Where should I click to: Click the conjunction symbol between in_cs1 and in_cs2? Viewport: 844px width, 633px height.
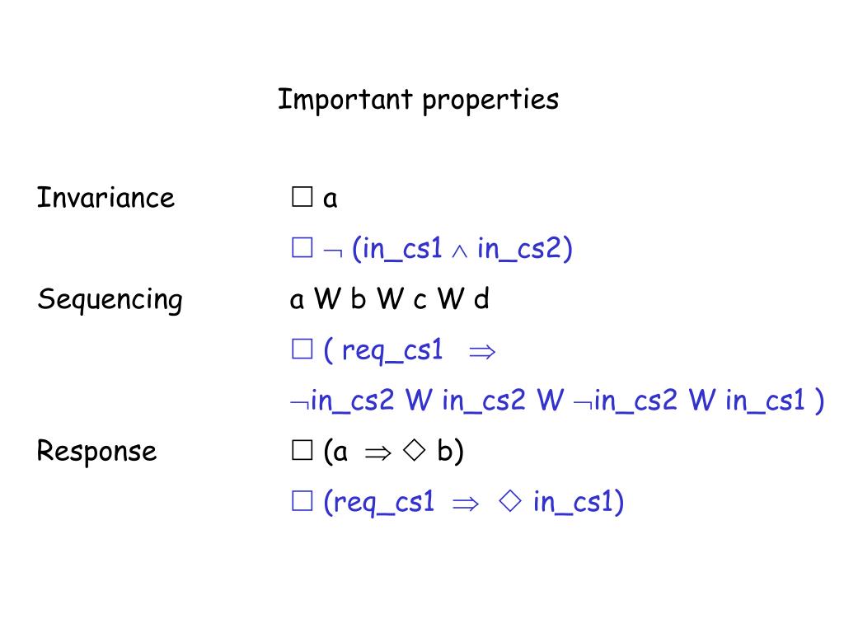coord(459,251)
